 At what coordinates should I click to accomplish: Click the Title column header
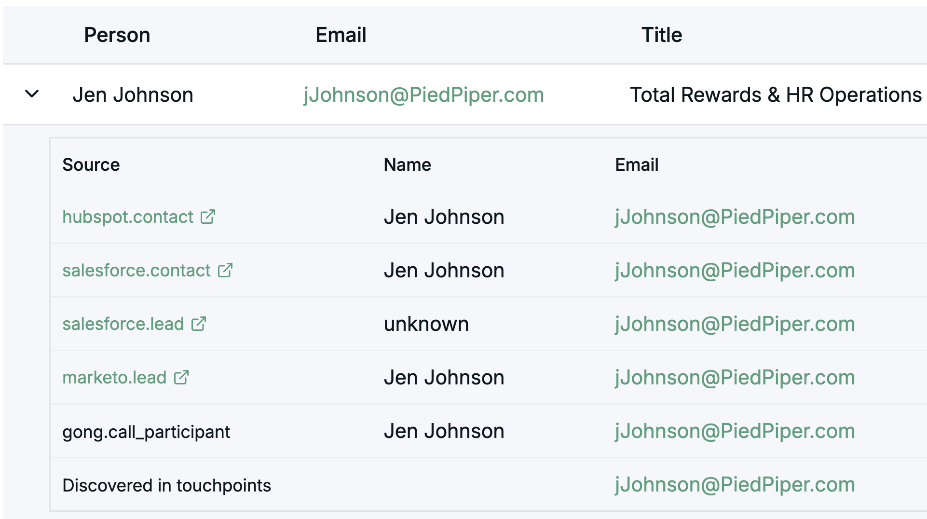tap(662, 35)
